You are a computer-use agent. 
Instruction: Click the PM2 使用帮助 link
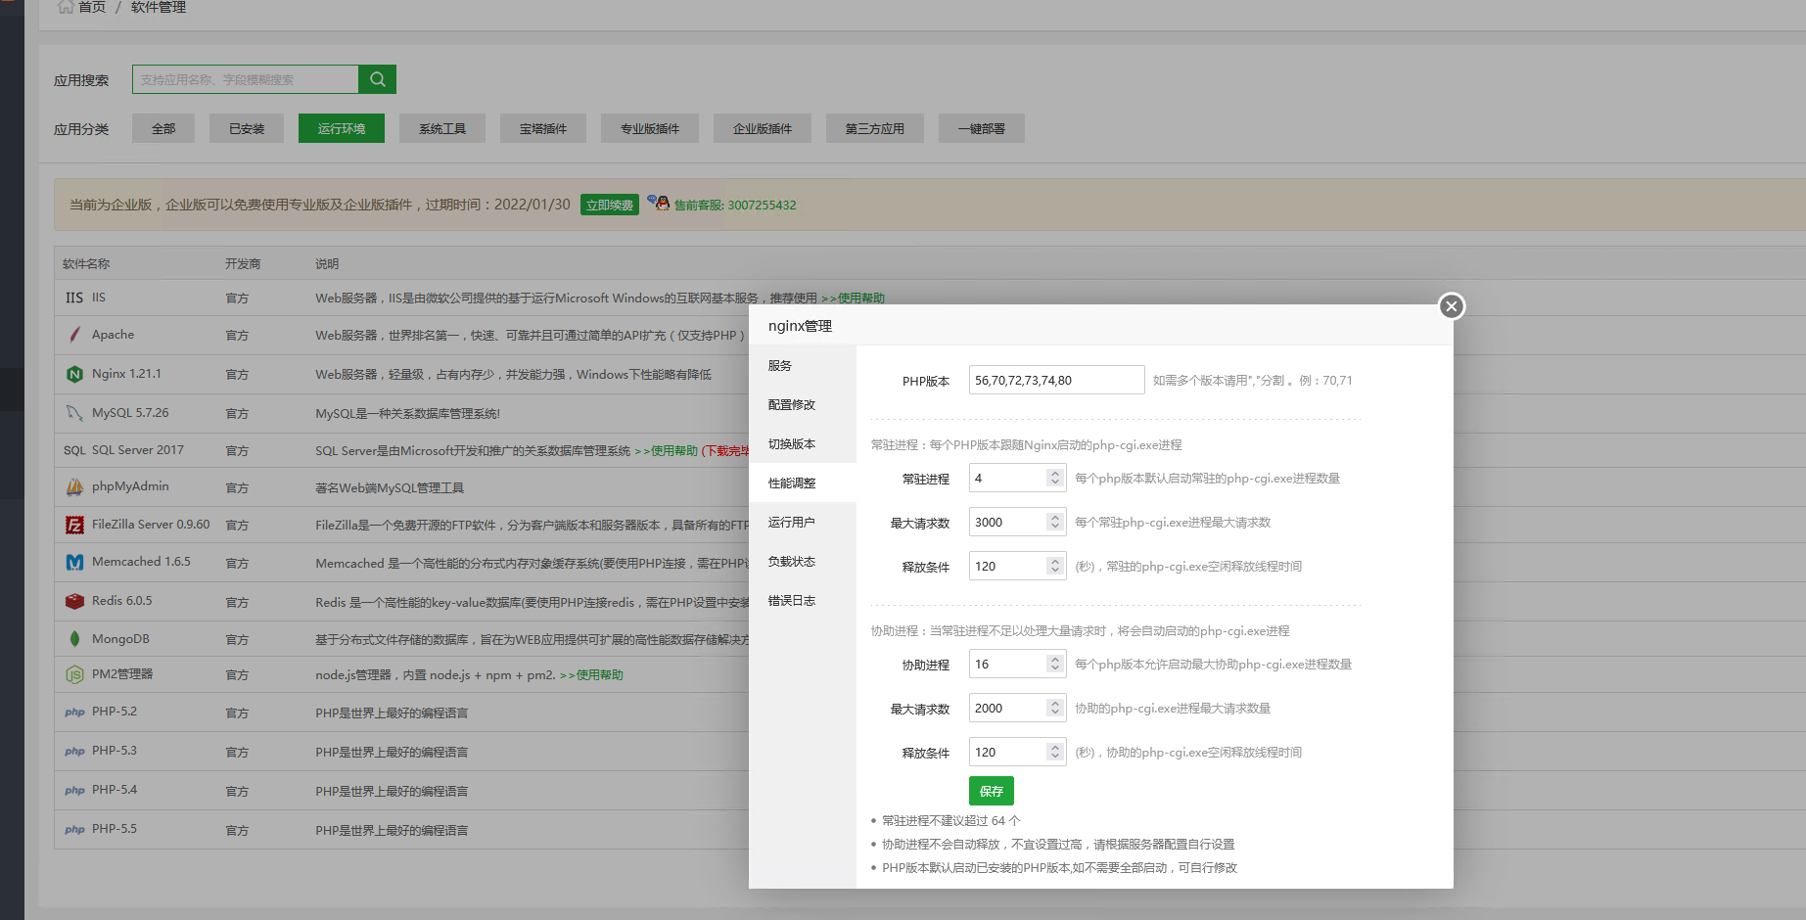coord(591,674)
